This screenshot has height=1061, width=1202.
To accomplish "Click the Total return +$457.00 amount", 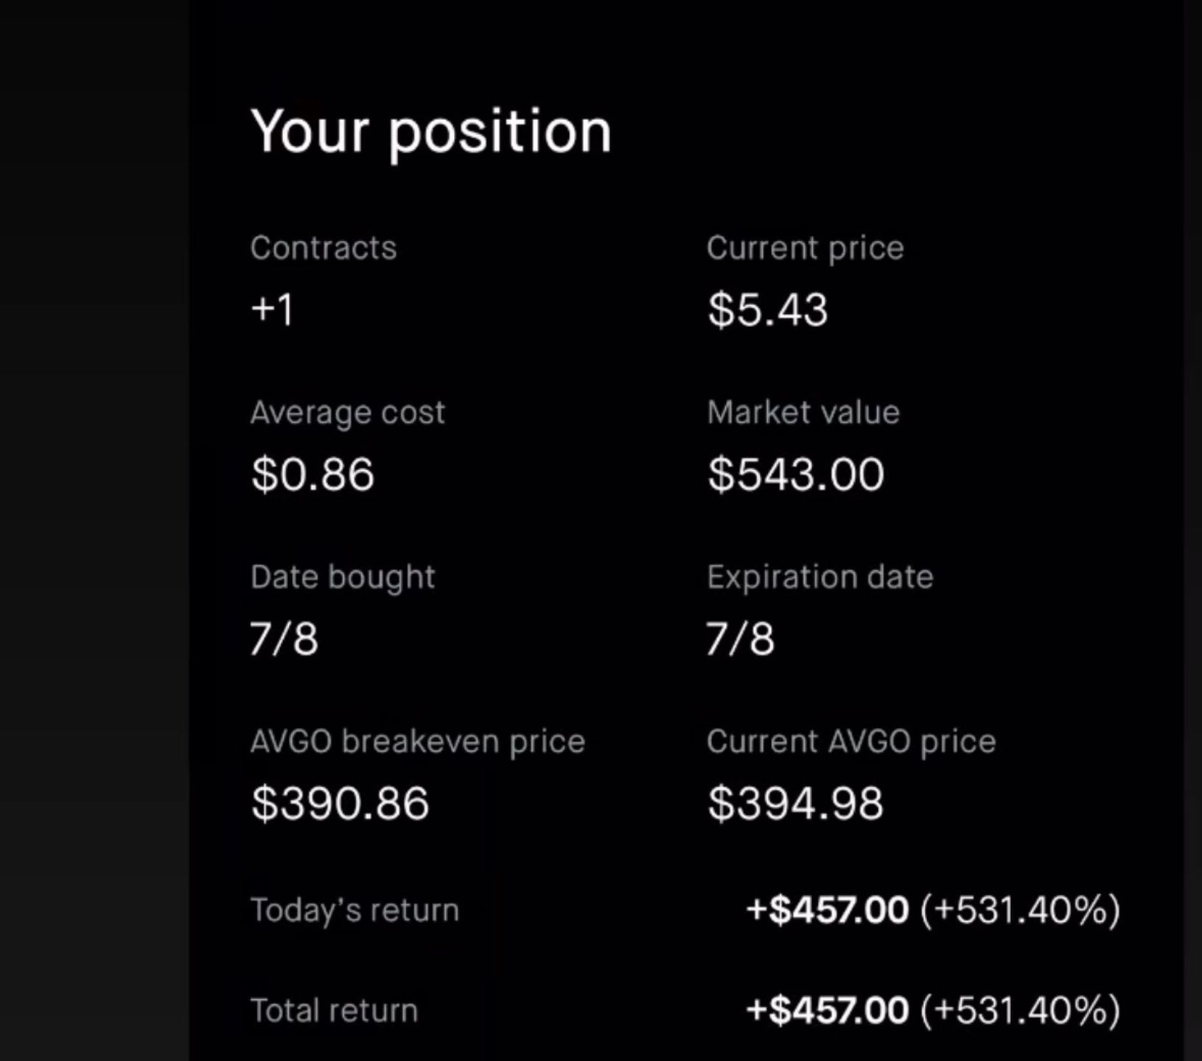I will (827, 1010).
